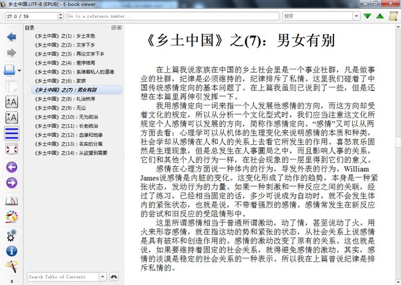
Task: Click the page heading 《乡土中国》之(7)：男女有别
Action: tap(240, 41)
